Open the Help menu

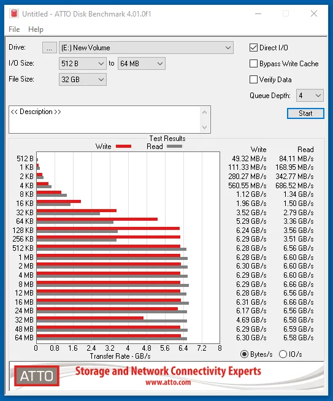[x=36, y=29]
